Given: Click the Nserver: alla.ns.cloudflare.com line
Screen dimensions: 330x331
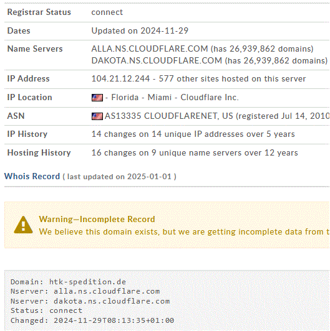Looking at the screenshot, I should pos(85,291).
